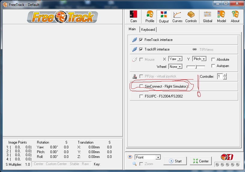The image size is (245, 172).
Task: Select the Stable mode label
Action: 74,164
